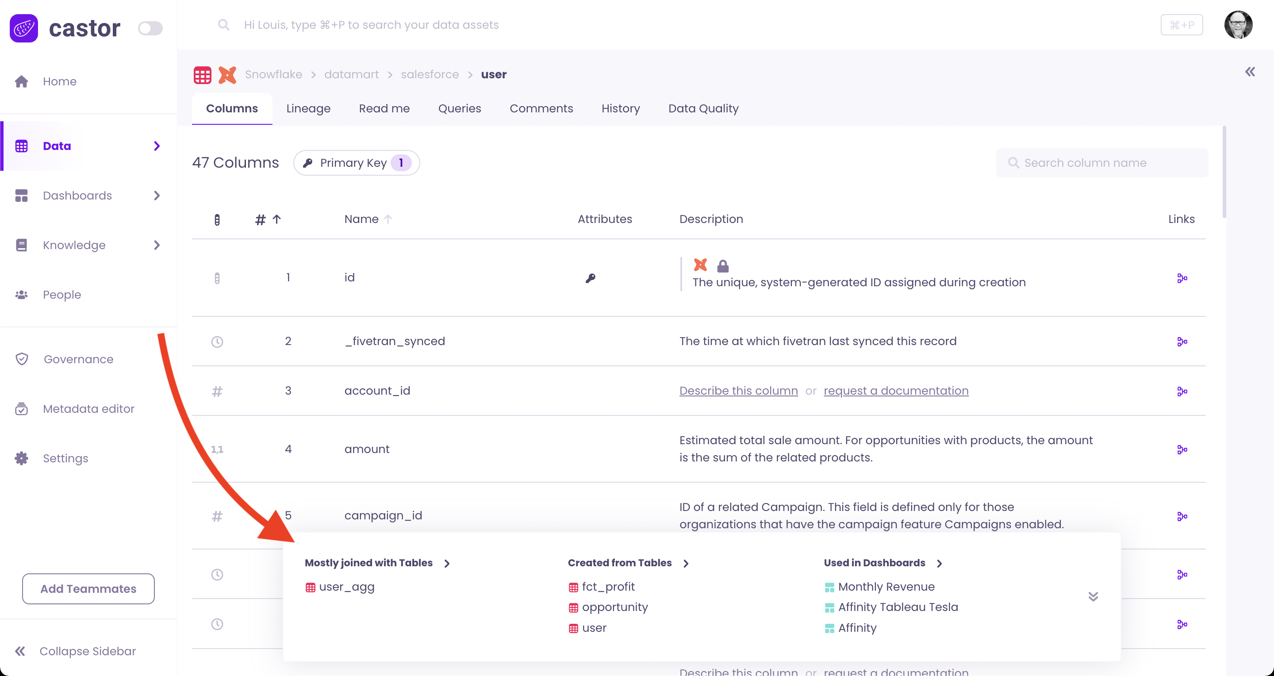
Task: Click the red table icon in breadcrumb
Action: 202,75
